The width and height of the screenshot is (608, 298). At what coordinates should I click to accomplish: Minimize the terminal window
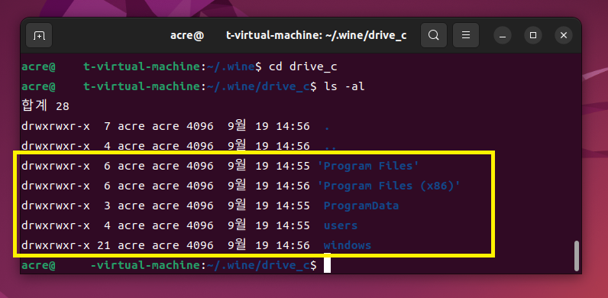click(x=503, y=36)
